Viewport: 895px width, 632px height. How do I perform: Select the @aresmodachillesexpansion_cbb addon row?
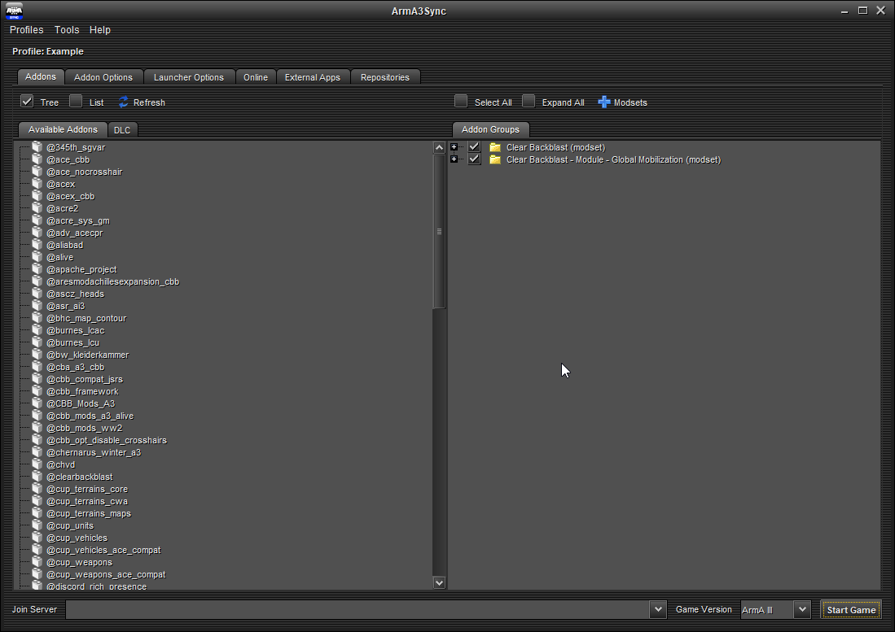113,281
